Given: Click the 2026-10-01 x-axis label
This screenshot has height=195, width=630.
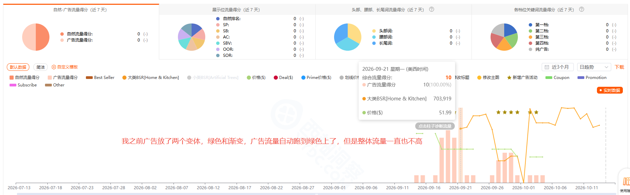Looking at the screenshot, I should coord(524,188).
